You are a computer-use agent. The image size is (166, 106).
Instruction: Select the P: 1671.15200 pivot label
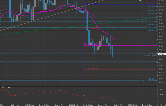tap(90, 3)
